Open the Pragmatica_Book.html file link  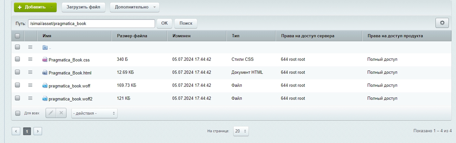pyautogui.click(x=70, y=73)
